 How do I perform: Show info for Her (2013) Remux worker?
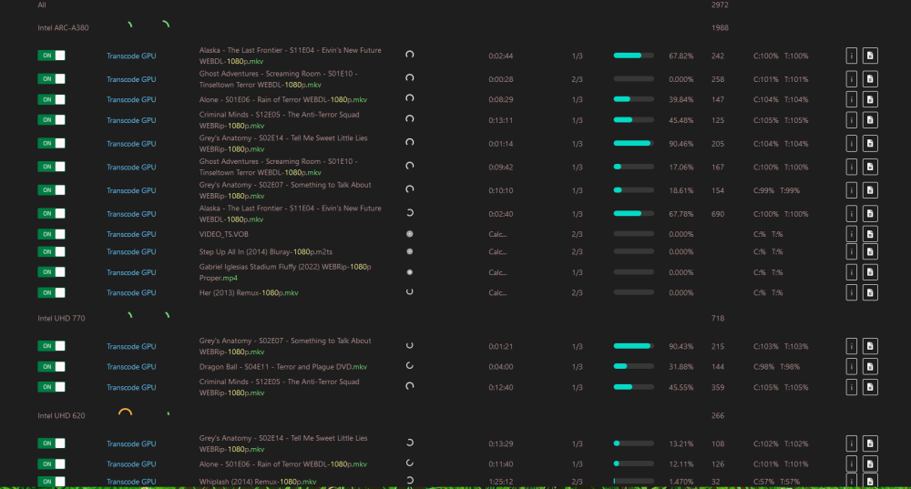851,292
